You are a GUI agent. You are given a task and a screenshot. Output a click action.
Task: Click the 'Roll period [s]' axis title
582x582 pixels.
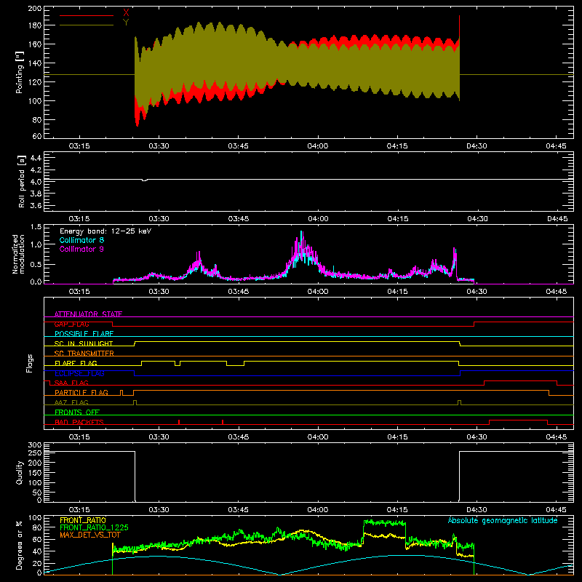(22, 181)
